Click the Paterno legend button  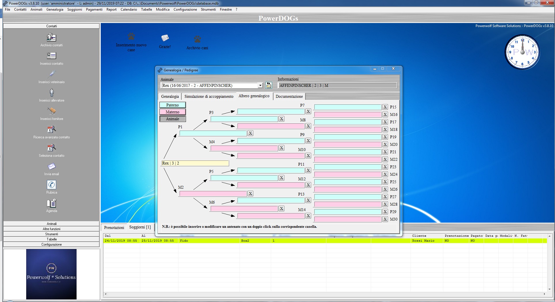pyautogui.click(x=173, y=105)
